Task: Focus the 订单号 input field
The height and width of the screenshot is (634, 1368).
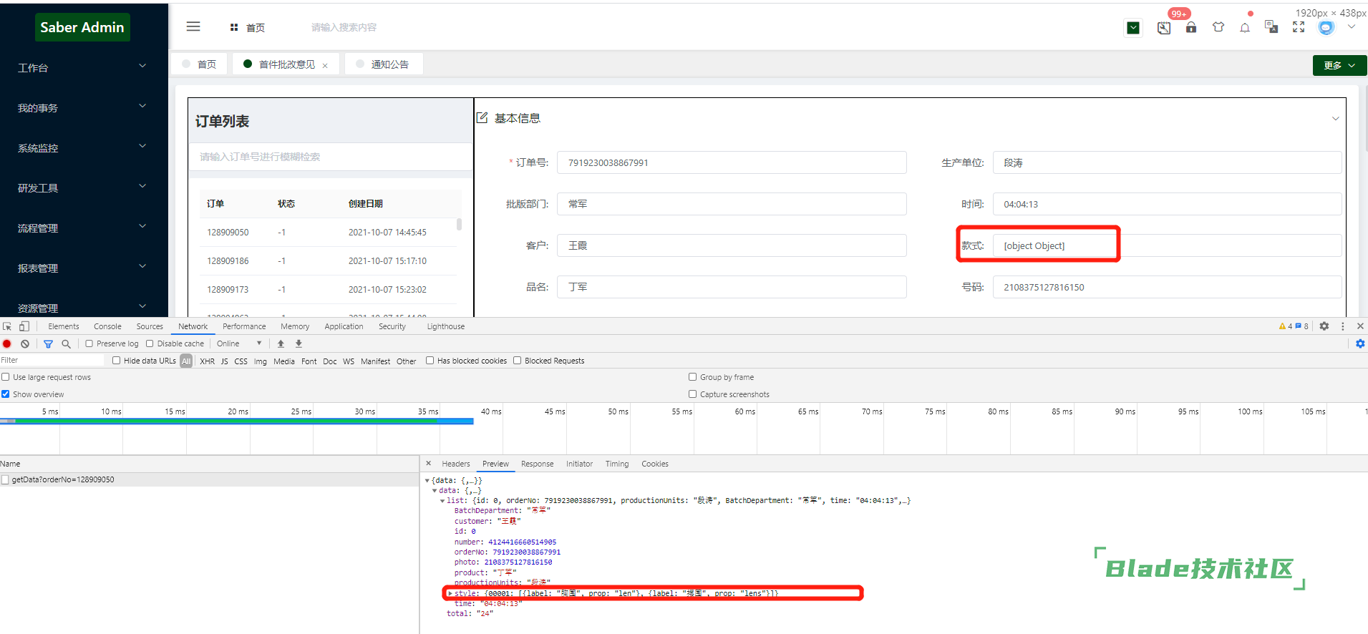Action: [x=732, y=162]
